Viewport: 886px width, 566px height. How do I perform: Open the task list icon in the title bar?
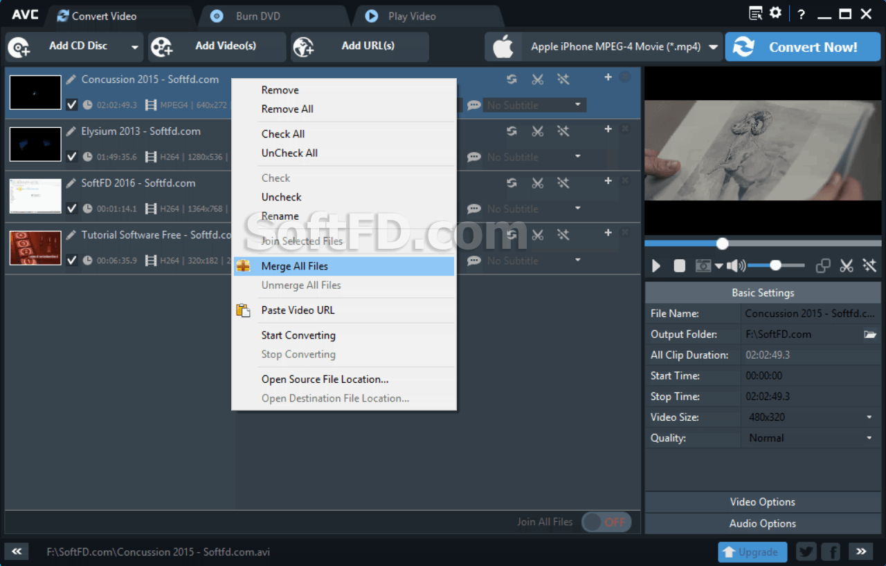756,13
